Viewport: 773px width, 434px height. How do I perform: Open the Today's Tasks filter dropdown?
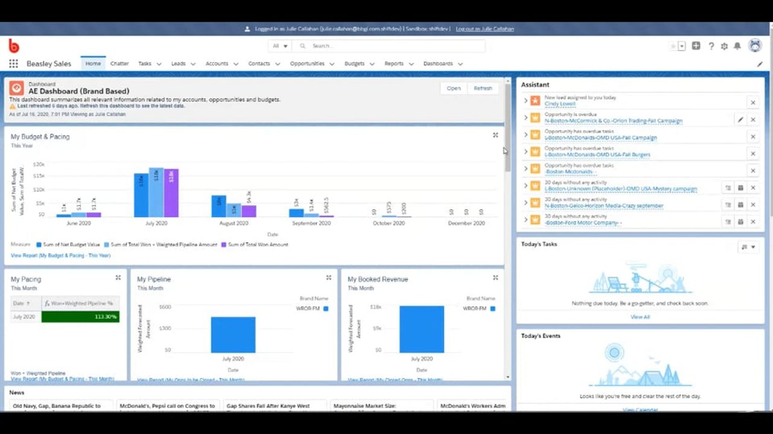(x=748, y=247)
